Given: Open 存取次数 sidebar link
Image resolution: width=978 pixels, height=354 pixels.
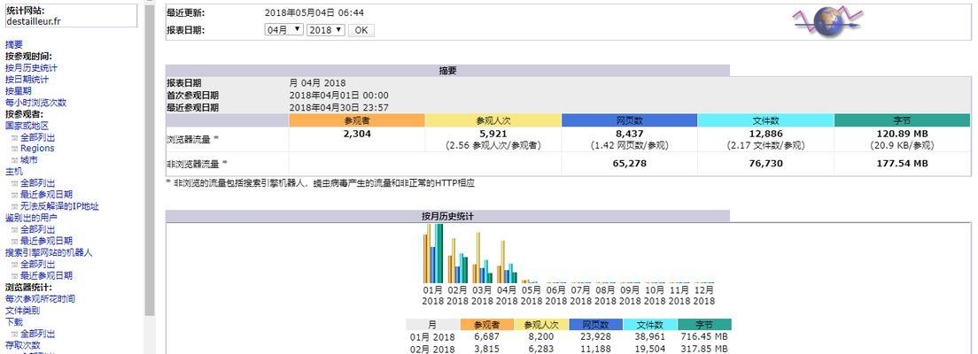Looking at the screenshot, I should pos(22,345).
